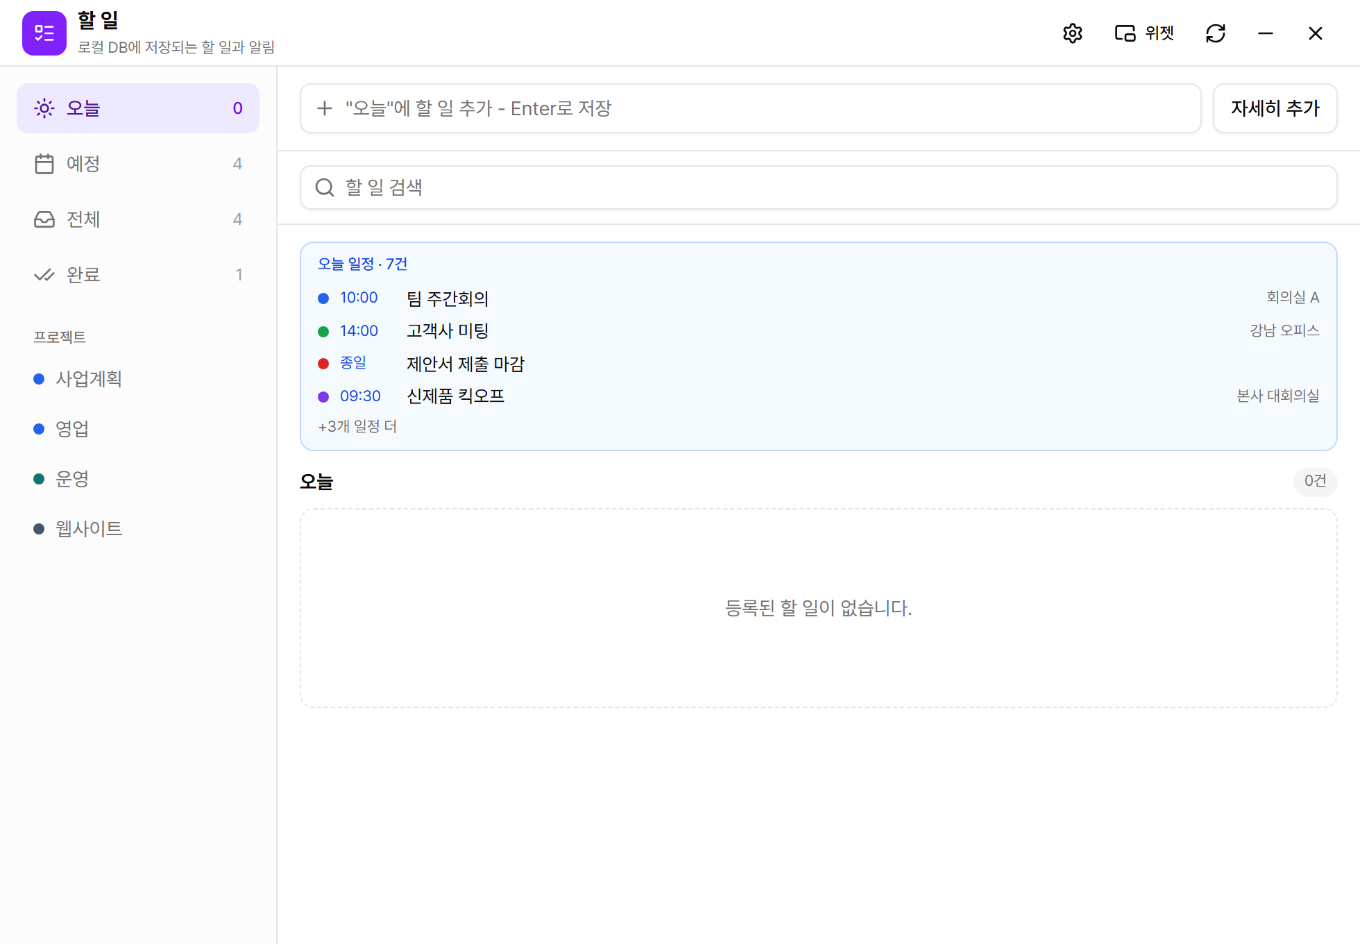This screenshot has height=944, width=1360.
Task: Click the blue dot of 팀 주간회의
Action: point(323,298)
